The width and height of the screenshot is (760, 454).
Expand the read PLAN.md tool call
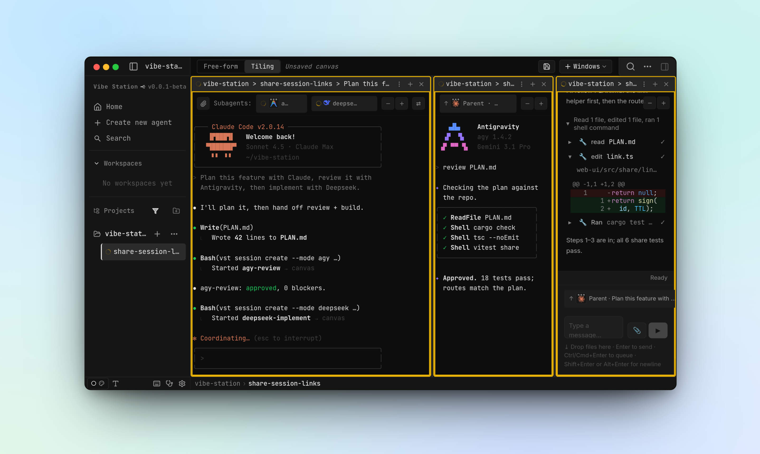569,142
